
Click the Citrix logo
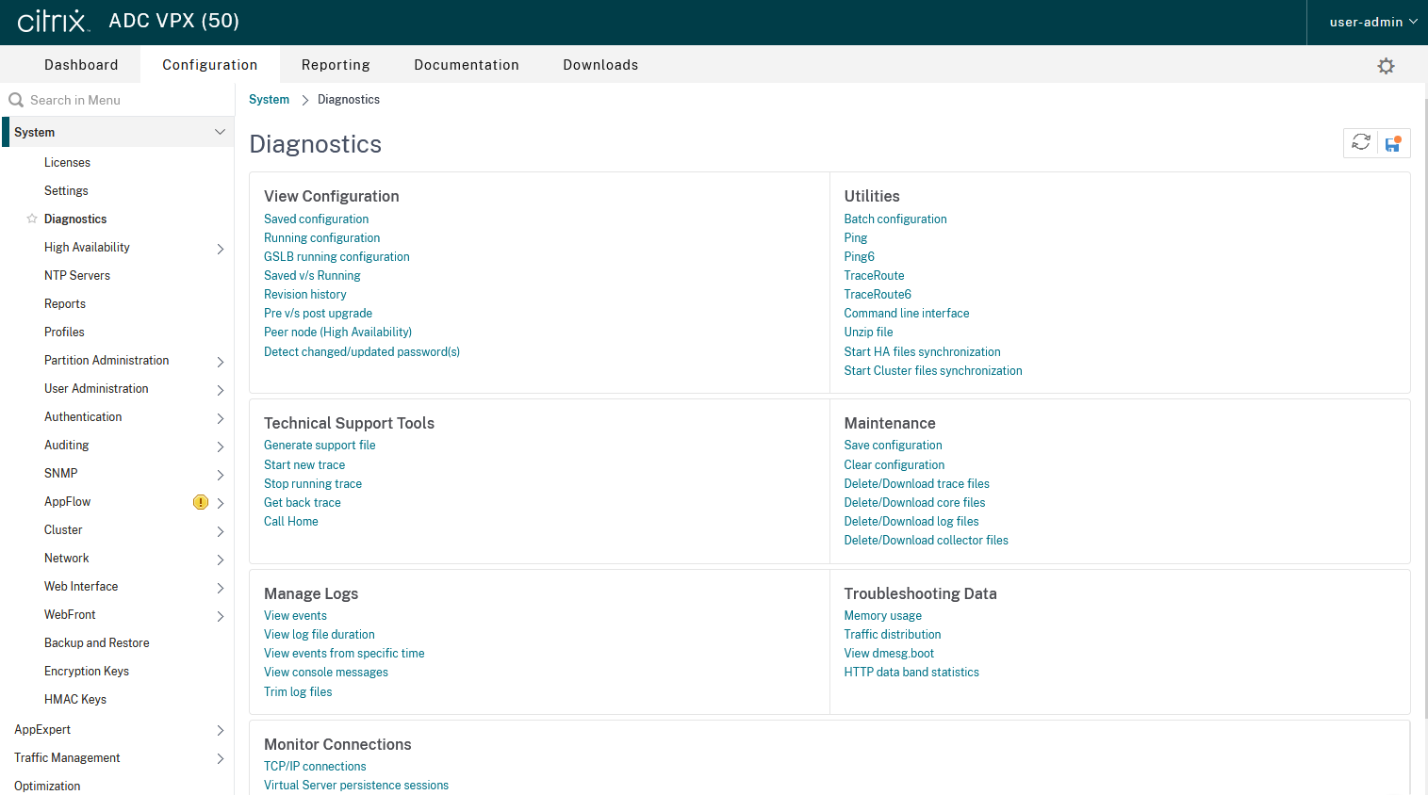(53, 21)
